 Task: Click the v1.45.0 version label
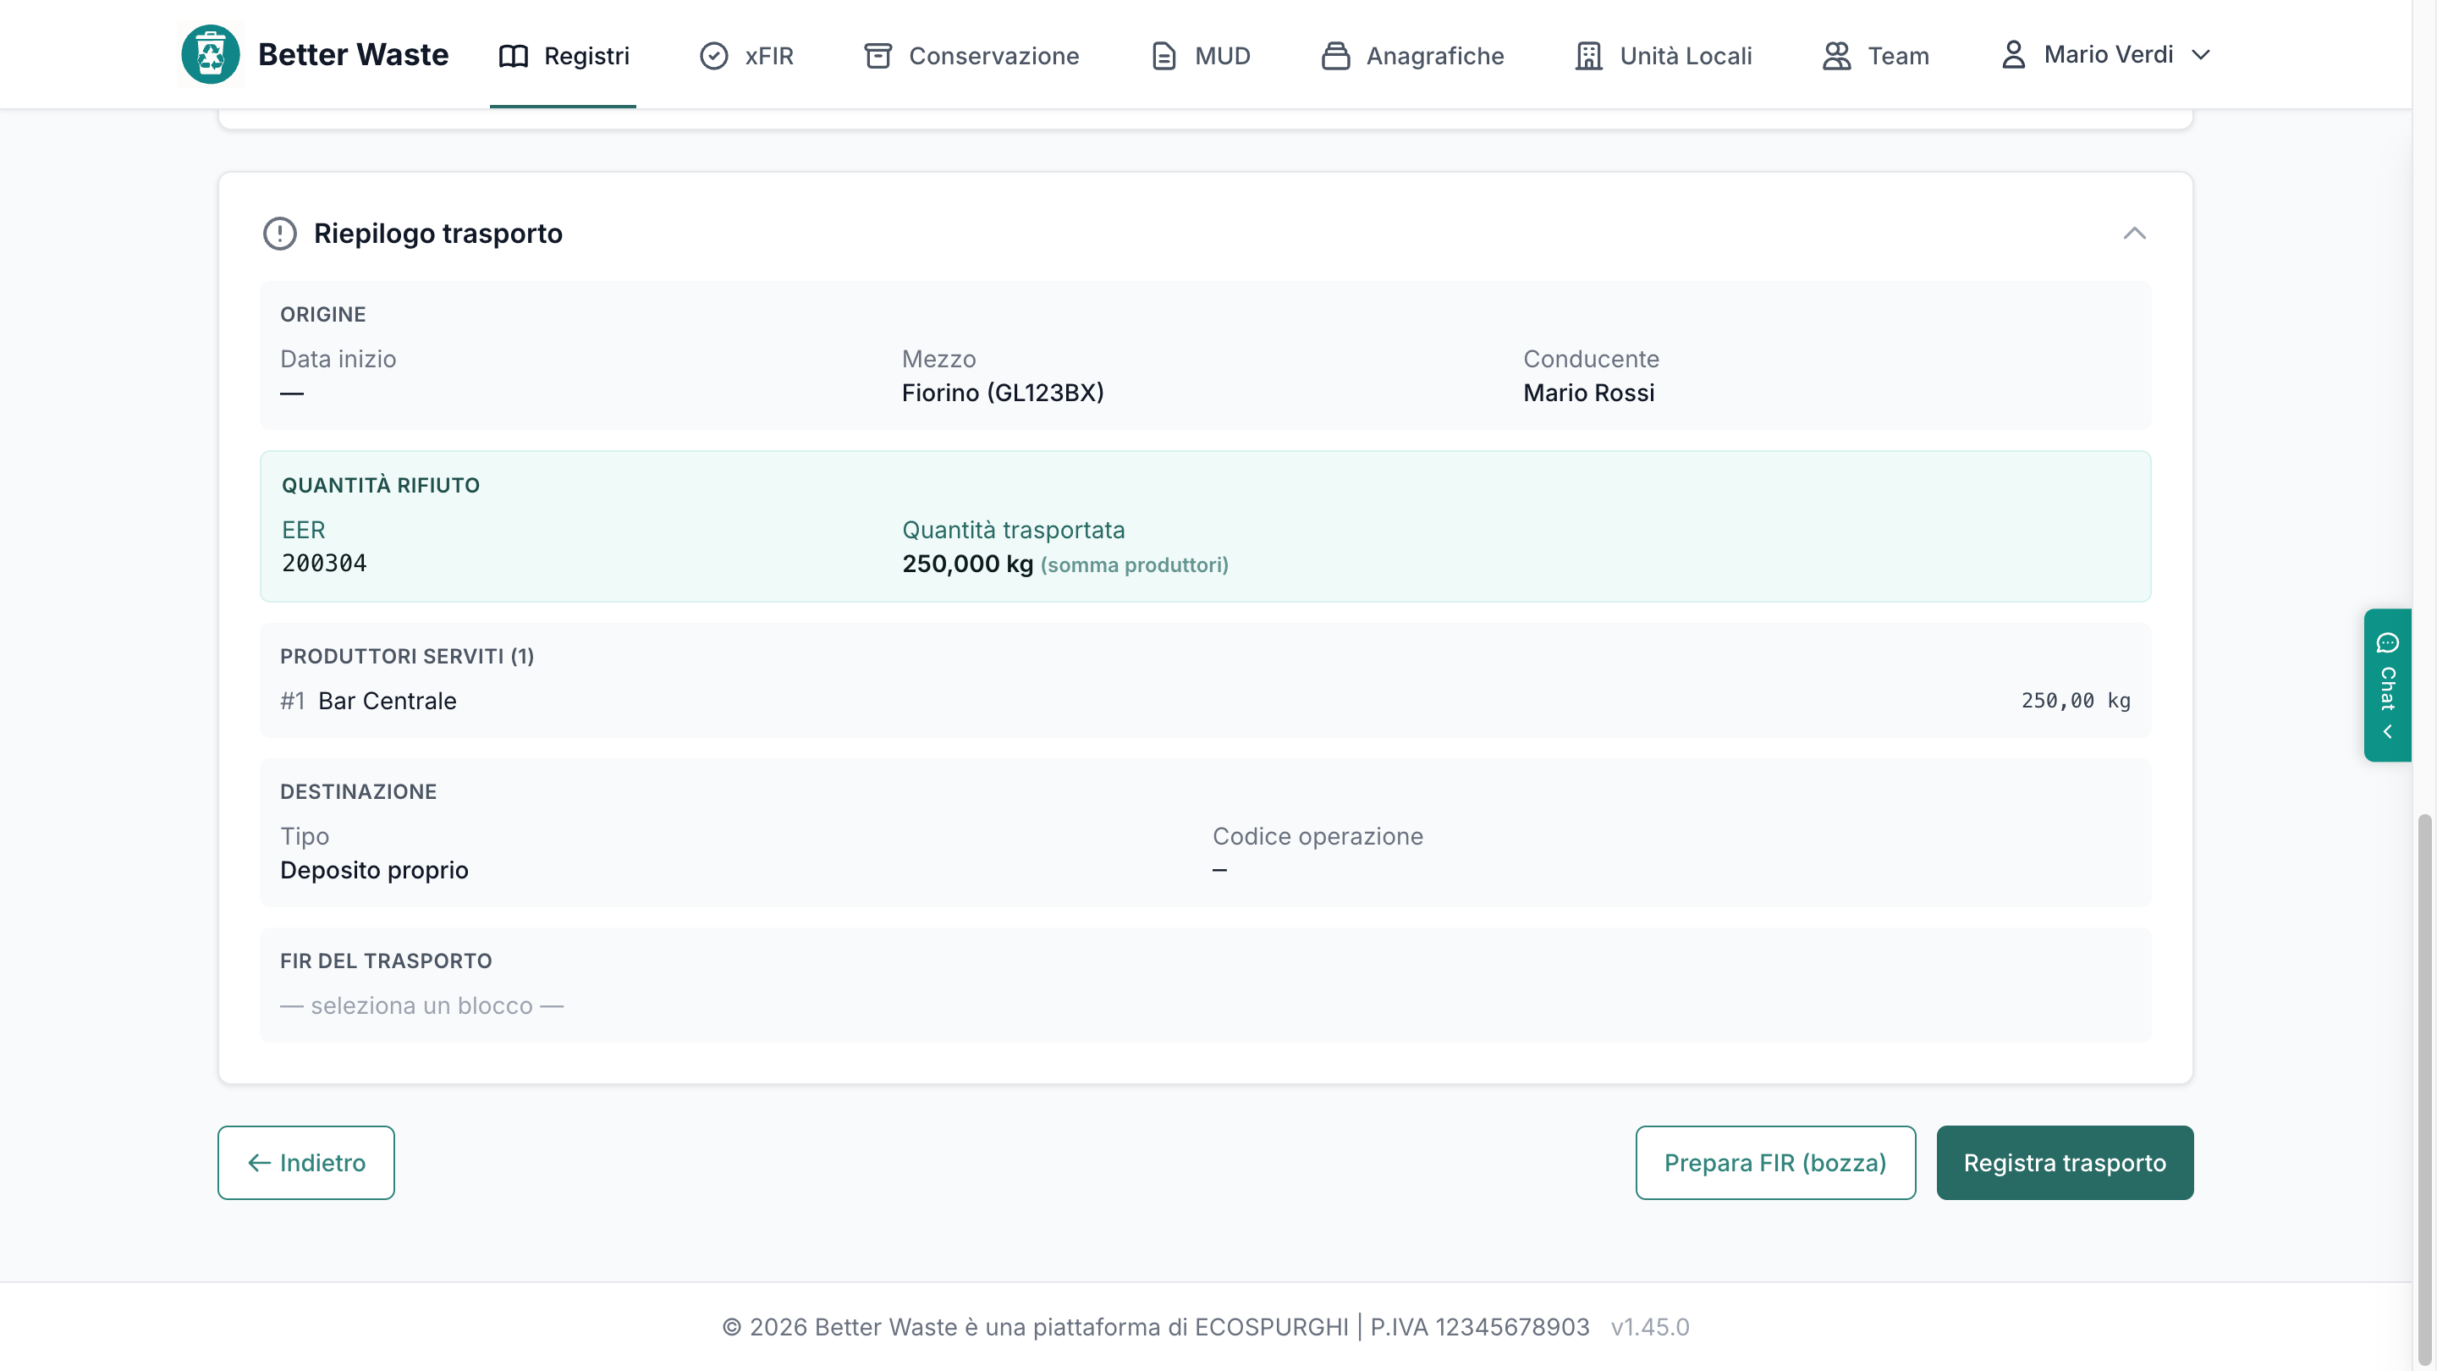click(1650, 1326)
